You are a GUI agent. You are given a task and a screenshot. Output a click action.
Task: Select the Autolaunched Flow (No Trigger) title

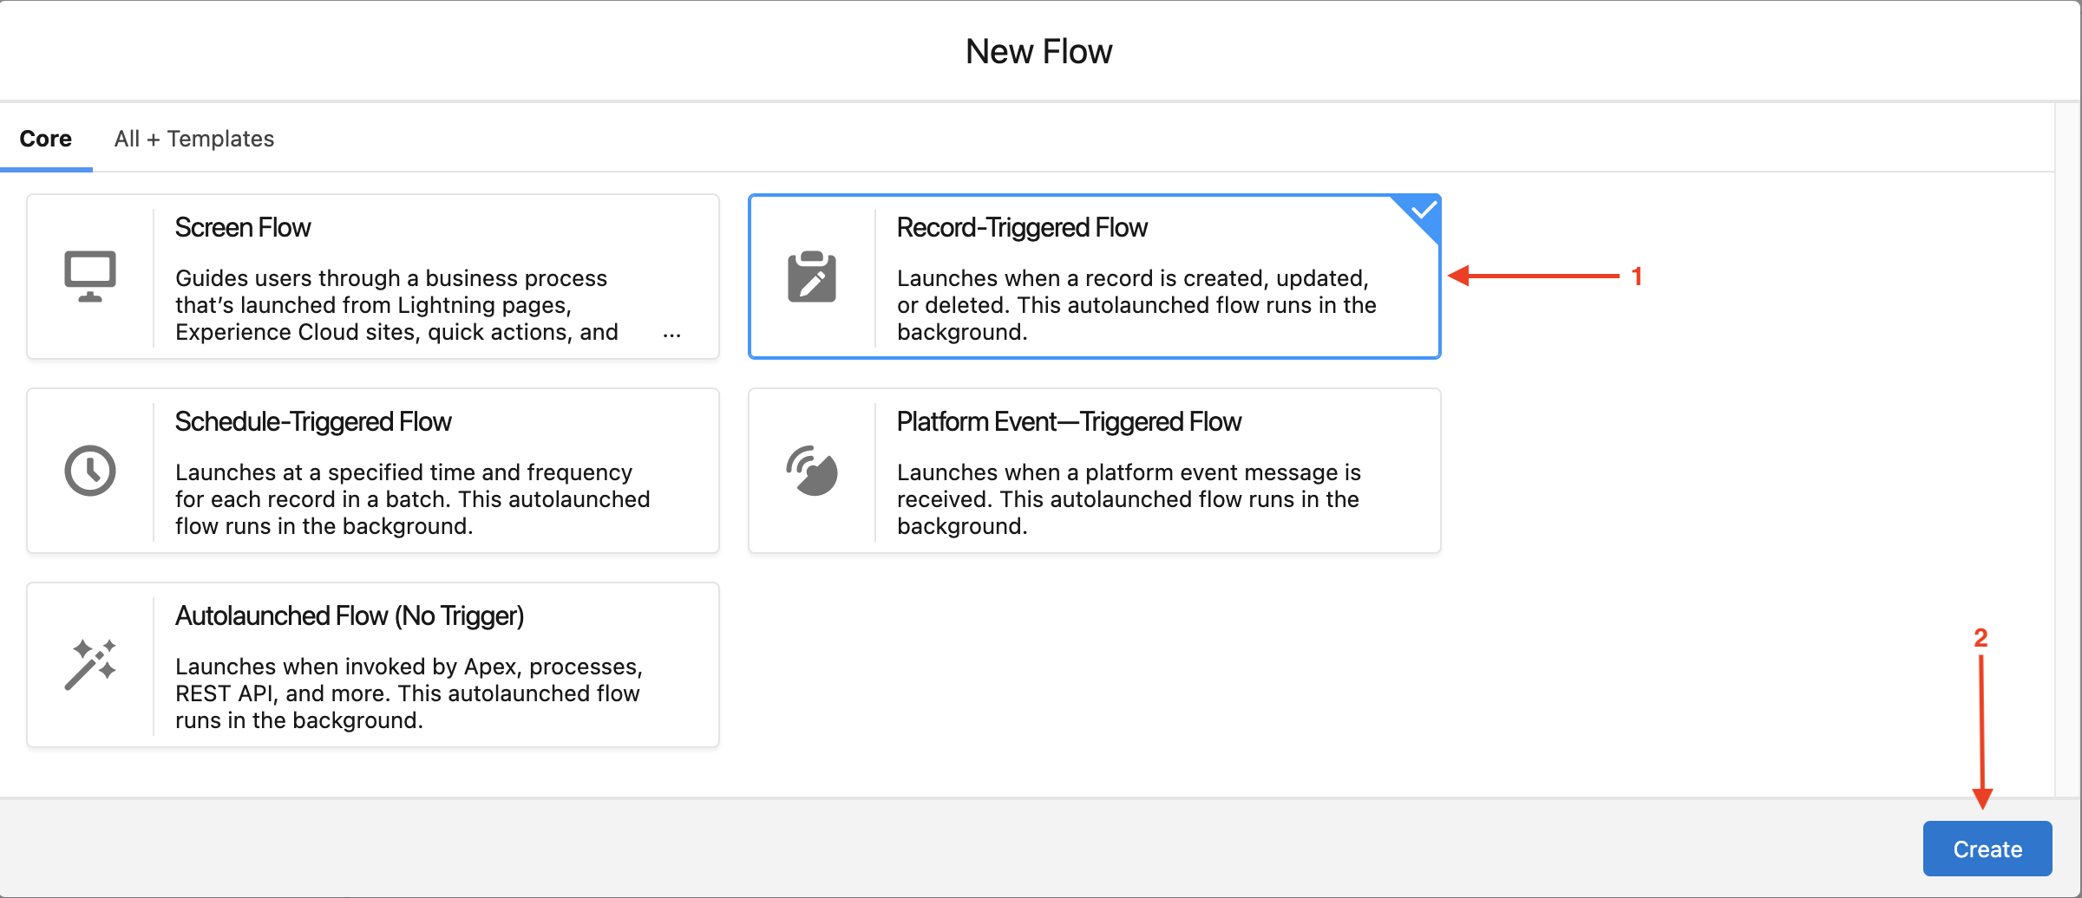pos(350,615)
